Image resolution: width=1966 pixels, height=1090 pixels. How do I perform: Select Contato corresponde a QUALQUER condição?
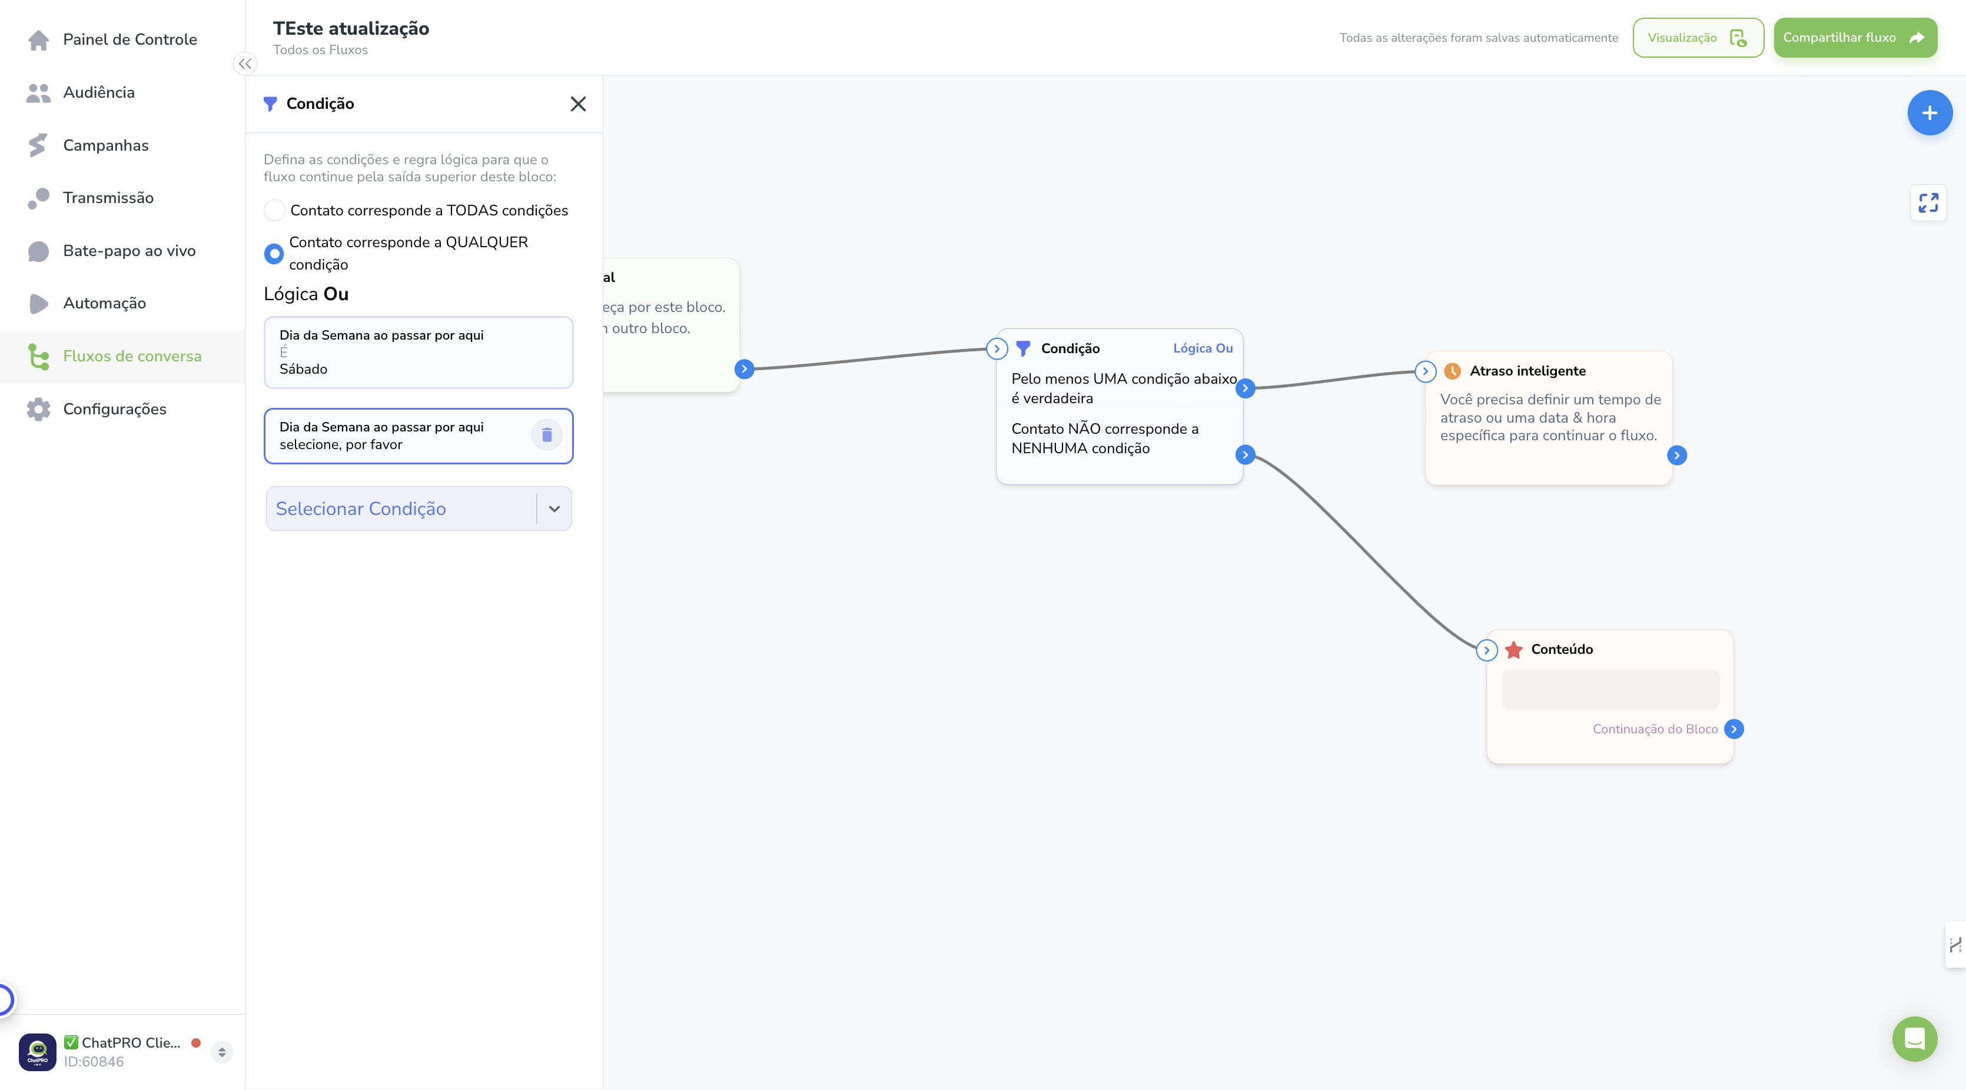[274, 254]
